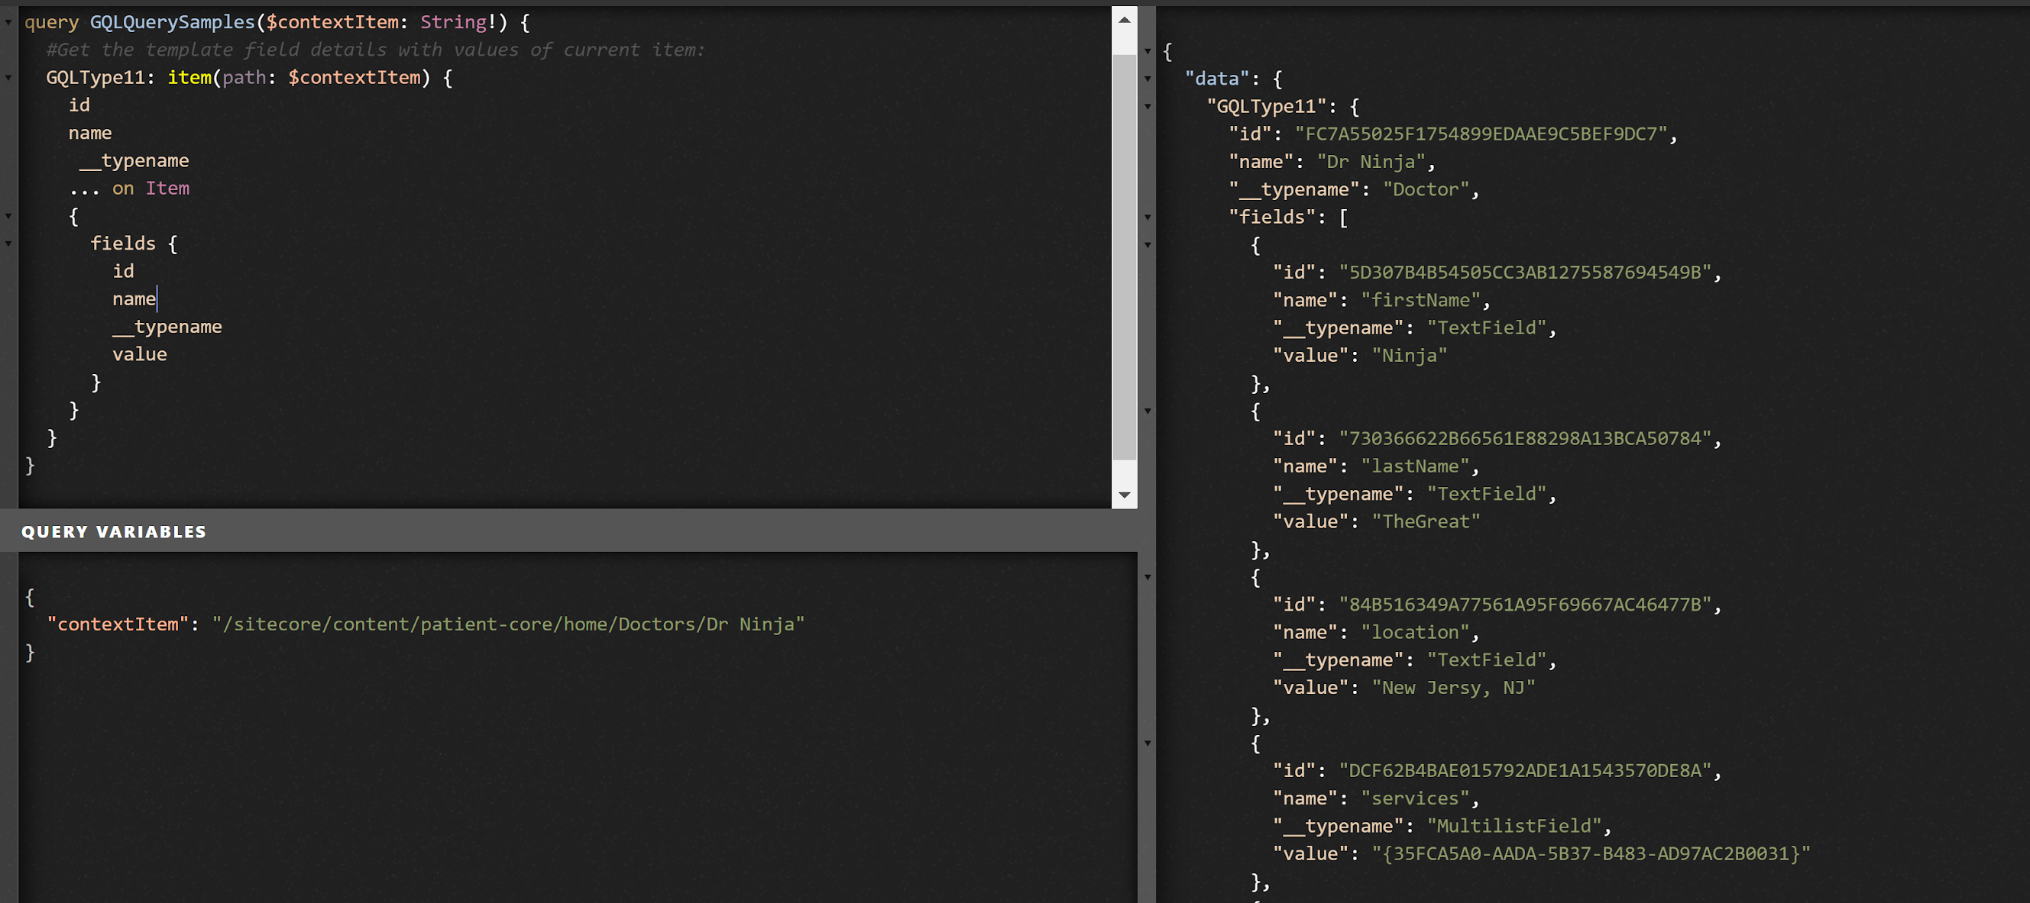Click the GQLType11 alias in query editor
This screenshot has width=2030, height=903.
point(96,77)
